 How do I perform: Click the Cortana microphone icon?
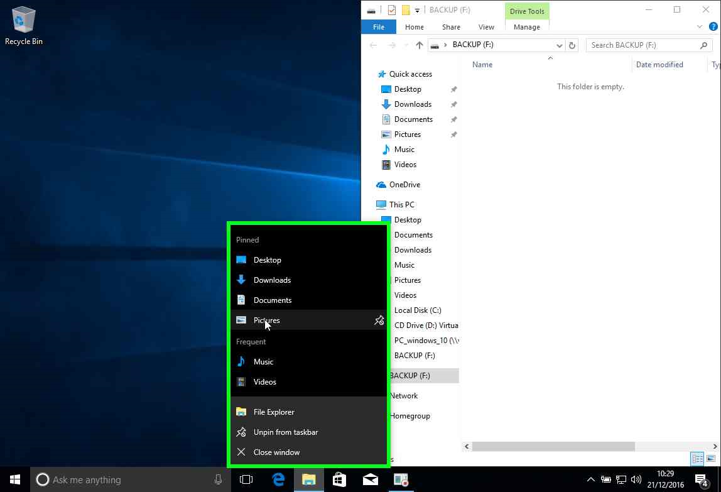[x=218, y=479]
